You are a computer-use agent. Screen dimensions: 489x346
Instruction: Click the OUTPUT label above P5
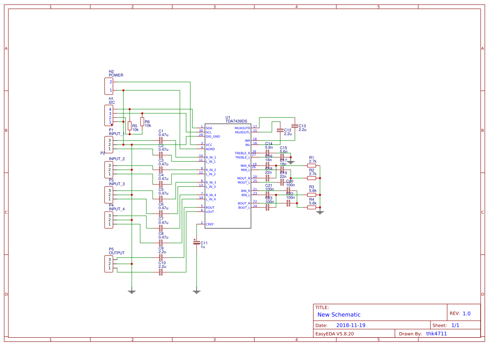point(117,253)
